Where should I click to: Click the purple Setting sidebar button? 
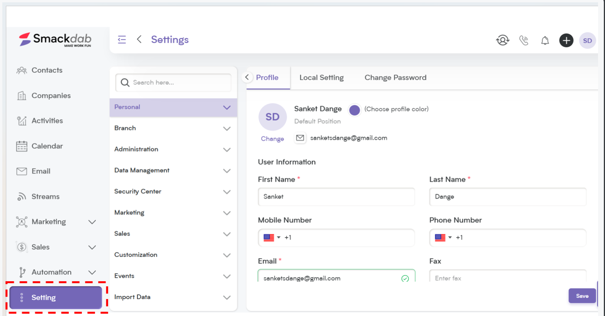pyautogui.click(x=56, y=297)
